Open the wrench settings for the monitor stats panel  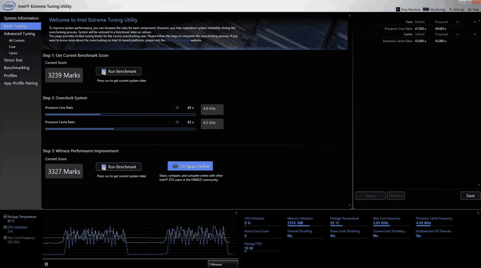478,213
